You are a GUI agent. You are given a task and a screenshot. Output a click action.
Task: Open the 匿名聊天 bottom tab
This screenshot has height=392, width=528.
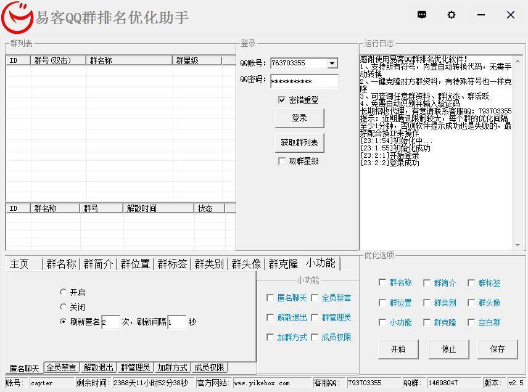pyautogui.click(x=24, y=368)
